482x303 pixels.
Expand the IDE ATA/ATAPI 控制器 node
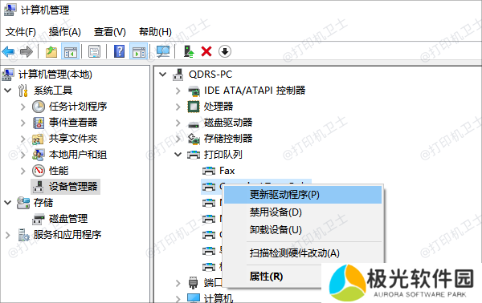click(178, 91)
